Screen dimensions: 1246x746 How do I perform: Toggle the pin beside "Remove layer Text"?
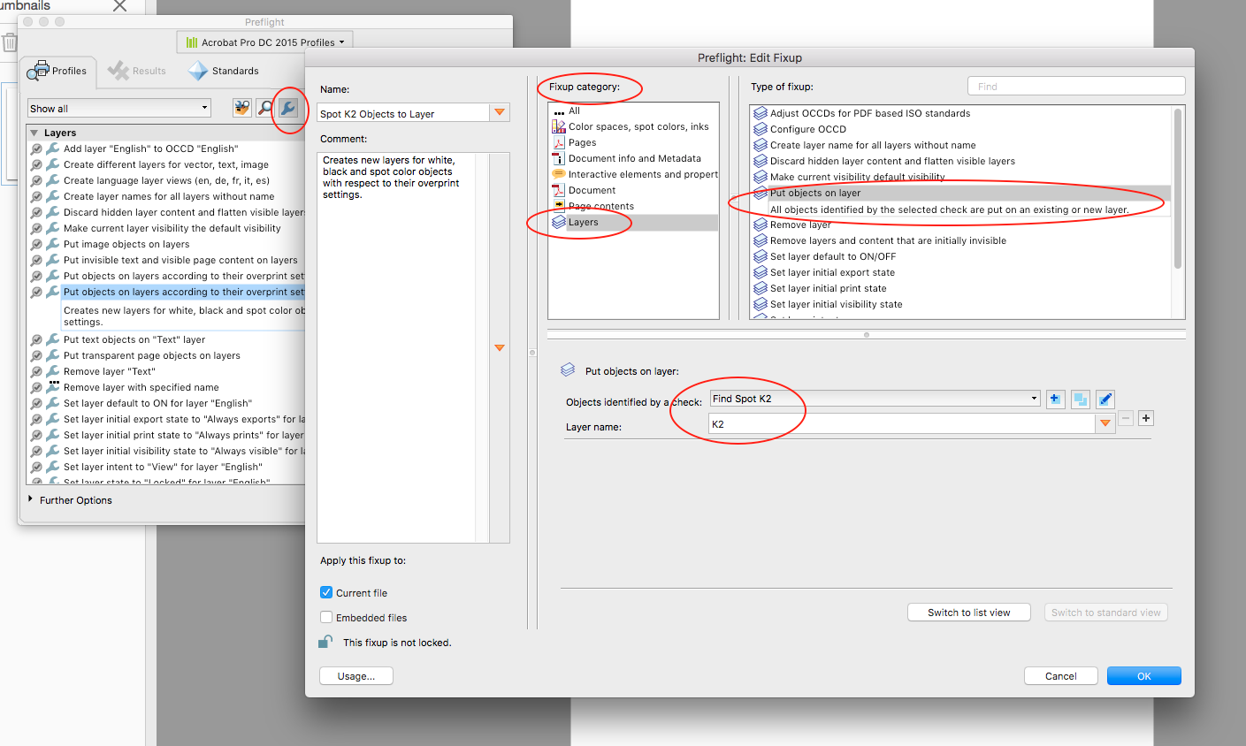coord(34,370)
